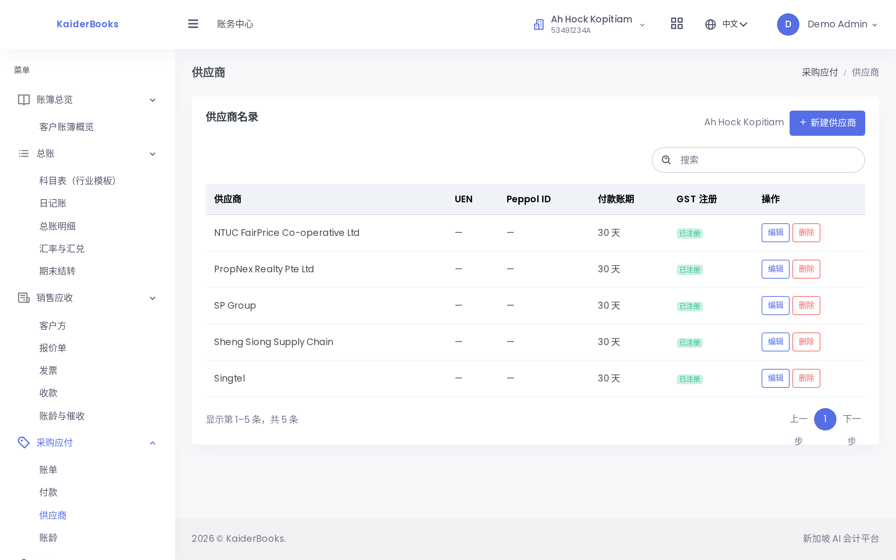Click the list icon beside 总账
896x560 pixels.
point(24,153)
